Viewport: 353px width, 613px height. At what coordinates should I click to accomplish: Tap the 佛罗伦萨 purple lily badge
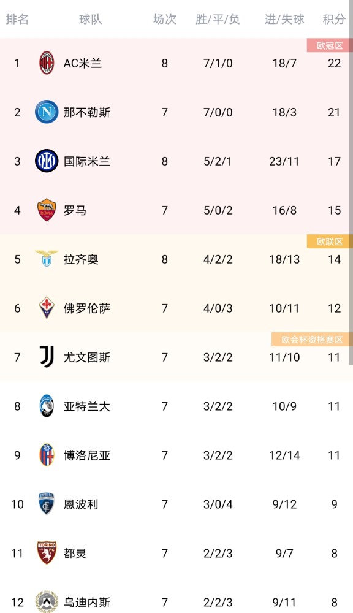click(47, 308)
